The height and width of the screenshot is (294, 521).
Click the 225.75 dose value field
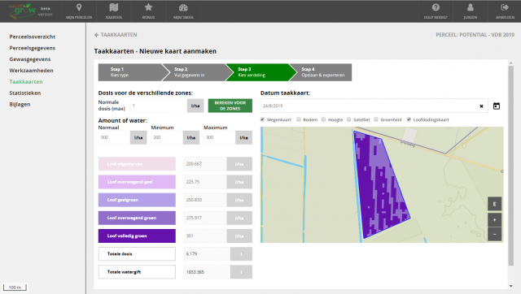(x=205, y=182)
